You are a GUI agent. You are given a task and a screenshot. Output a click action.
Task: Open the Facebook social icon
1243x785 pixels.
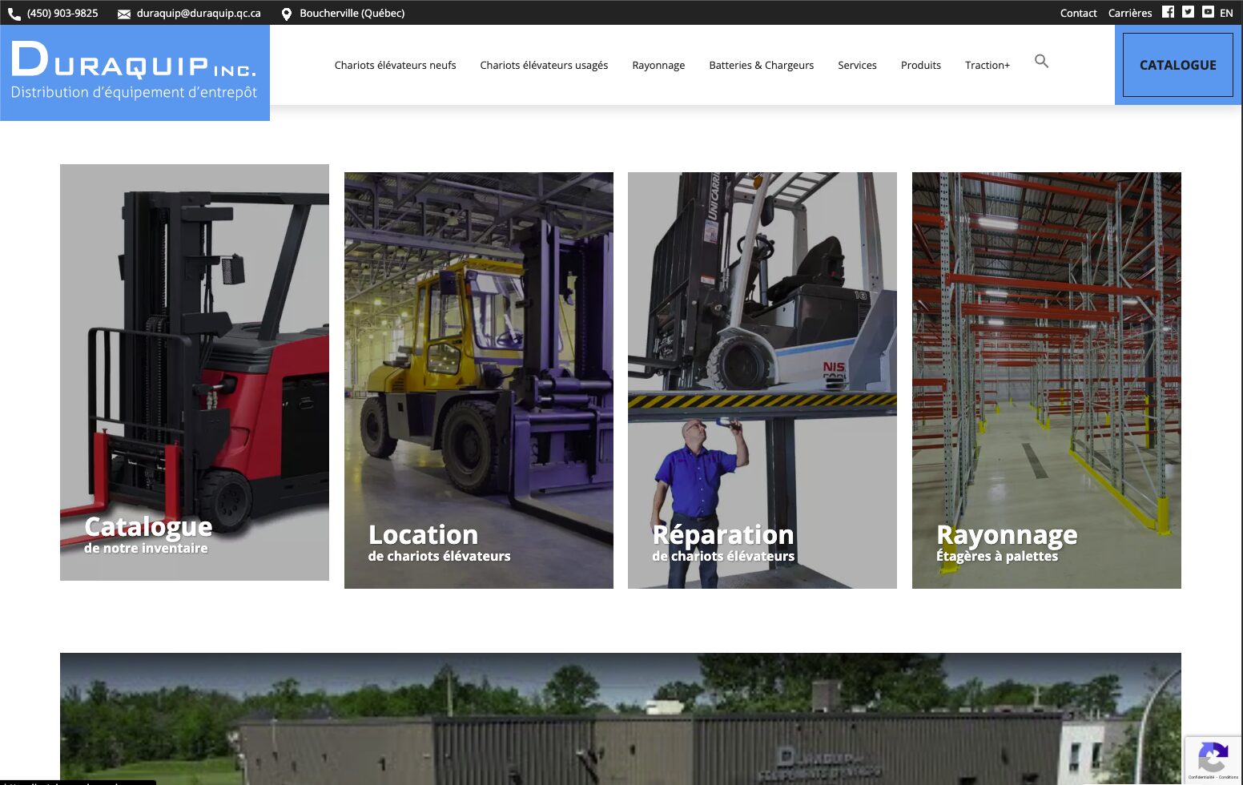pyautogui.click(x=1168, y=12)
